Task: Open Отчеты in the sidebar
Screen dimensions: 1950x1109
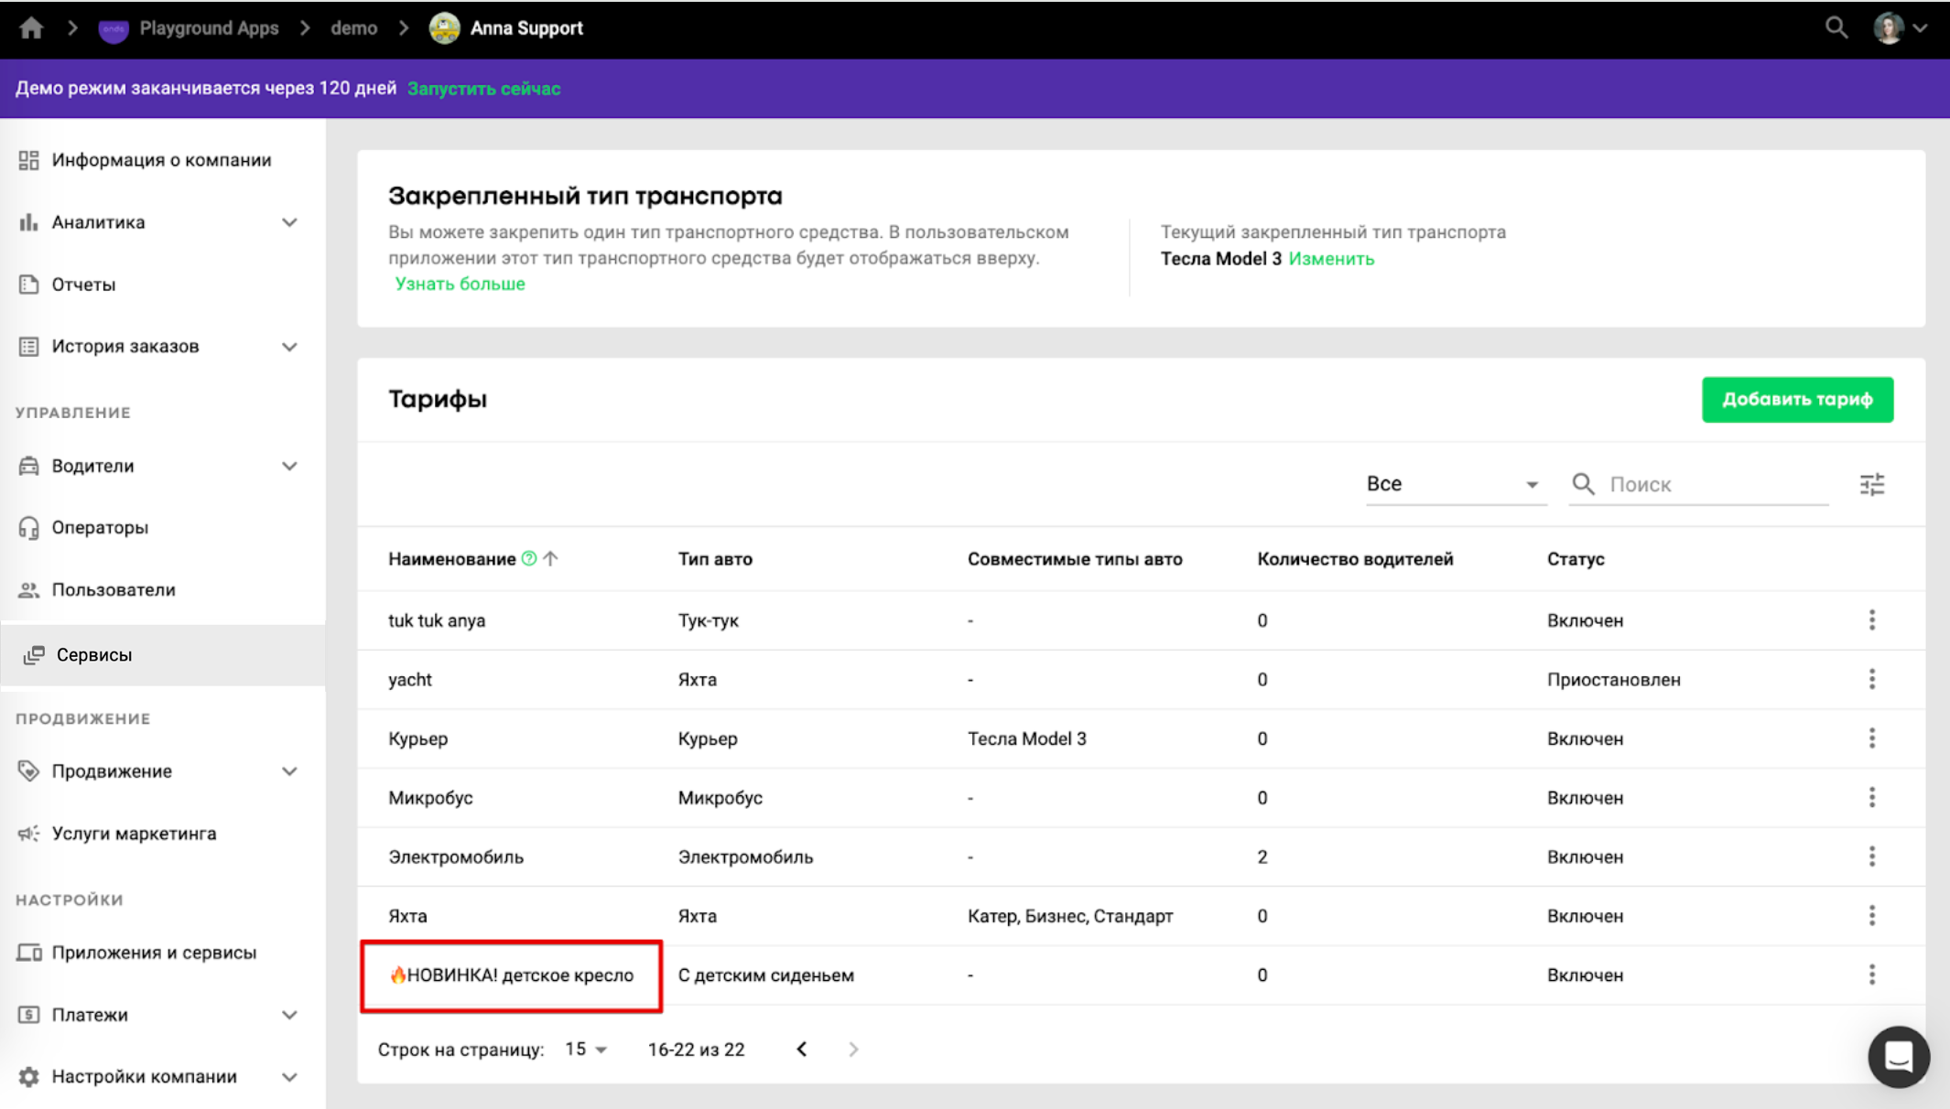Action: coord(83,285)
